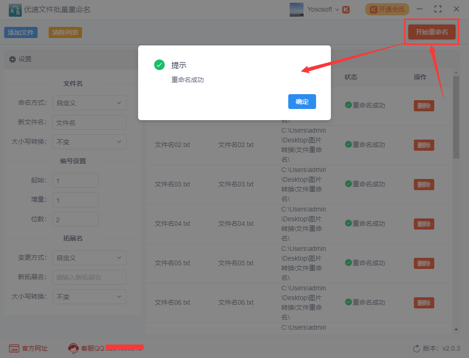Viewport: 469px width, 358px height.
Task: Click the settings gear icon
Action: pos(12,59)
